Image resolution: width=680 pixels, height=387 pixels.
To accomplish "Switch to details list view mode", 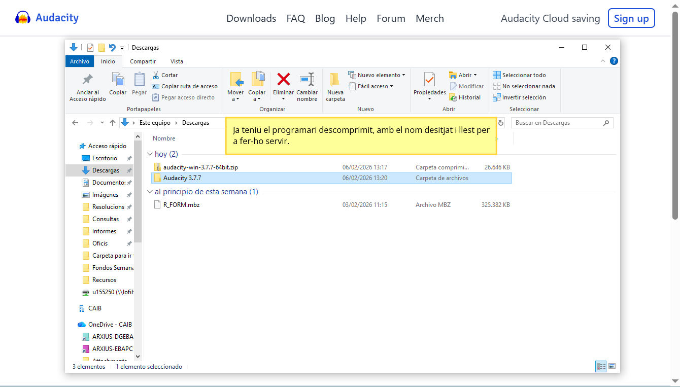I will (x=601, y=366).
